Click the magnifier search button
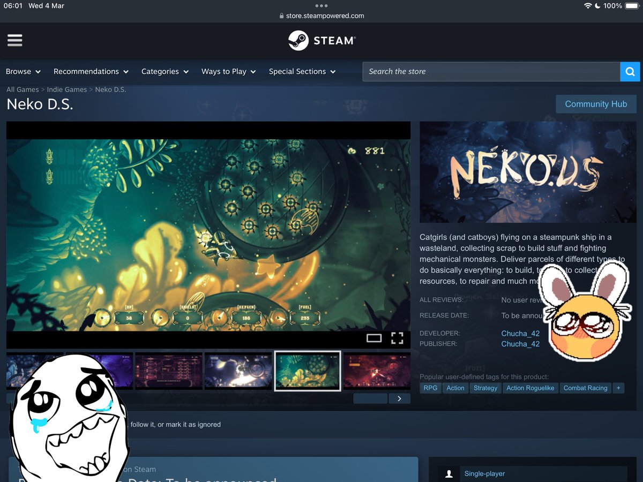This screenshot has width=643, height=482. pos(630,72)
